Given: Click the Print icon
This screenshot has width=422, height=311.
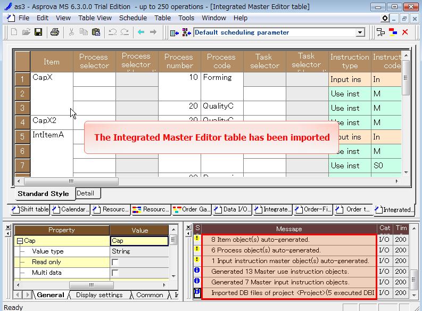Looking at the screenshot, I should point(54,32).
